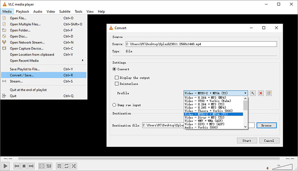
Task: Toggle the playlist view icon
Action: pyautogui.click(x=59, y=166)
